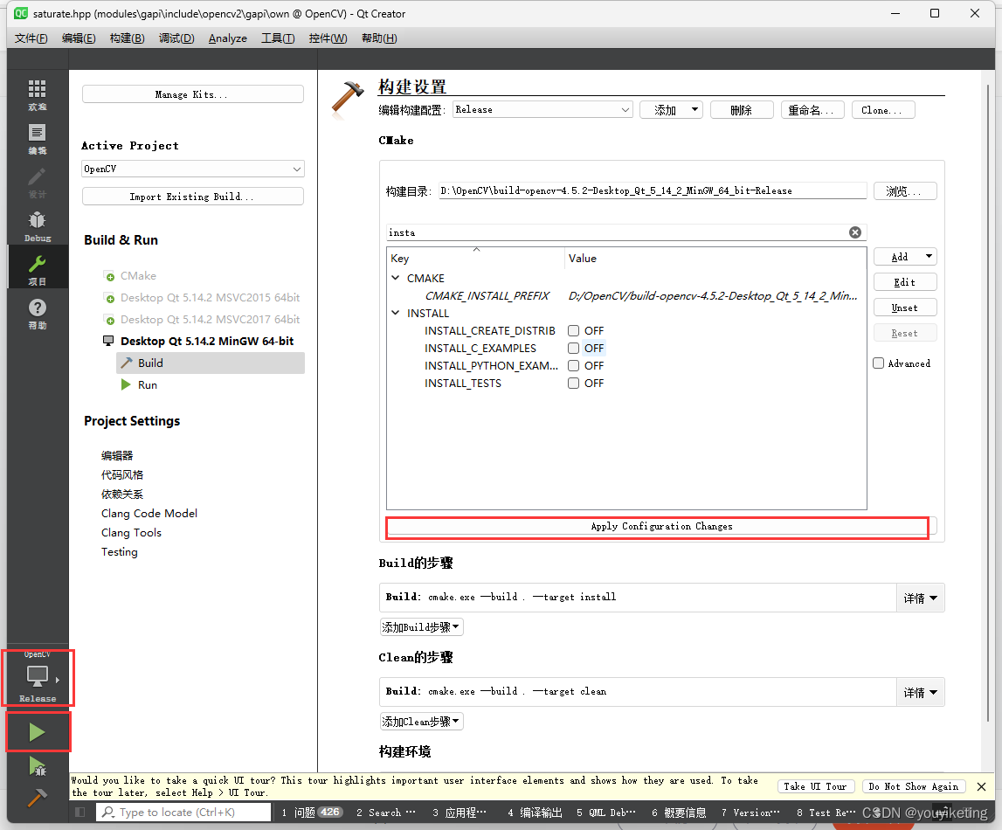Open the build configuration Release dropdown
Image resolution: width=1002 pixels, height=830 pixels.
pos(542,110)
